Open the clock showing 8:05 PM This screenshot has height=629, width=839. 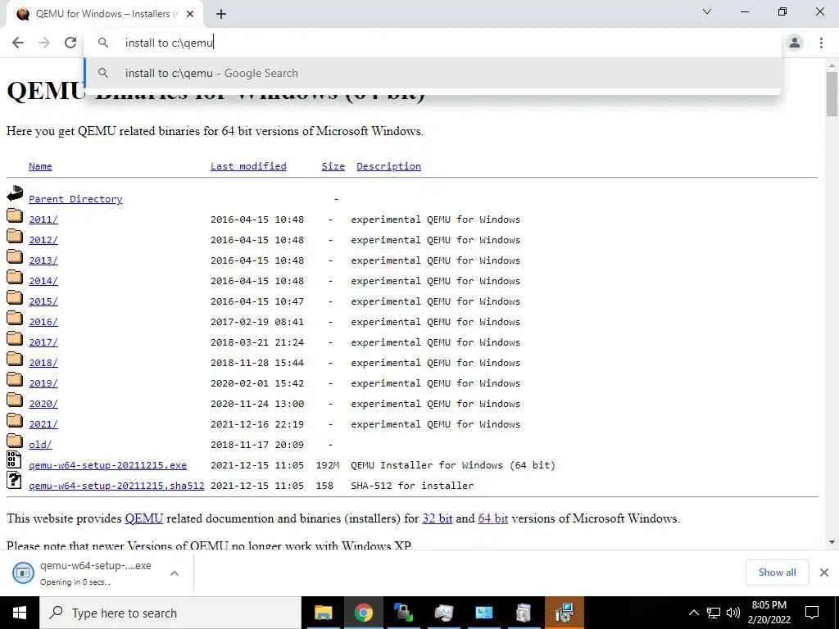coord(769,613)
